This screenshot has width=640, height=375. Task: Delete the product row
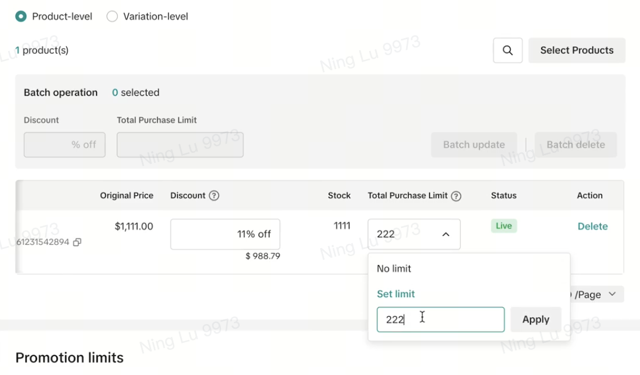coord(592,226)
